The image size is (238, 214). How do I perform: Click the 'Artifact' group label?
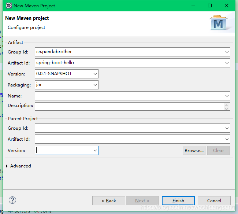(15, 43)
